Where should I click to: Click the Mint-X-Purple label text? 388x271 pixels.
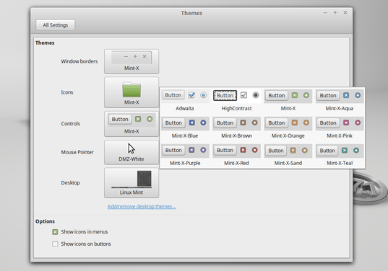[x=185, y=163]
